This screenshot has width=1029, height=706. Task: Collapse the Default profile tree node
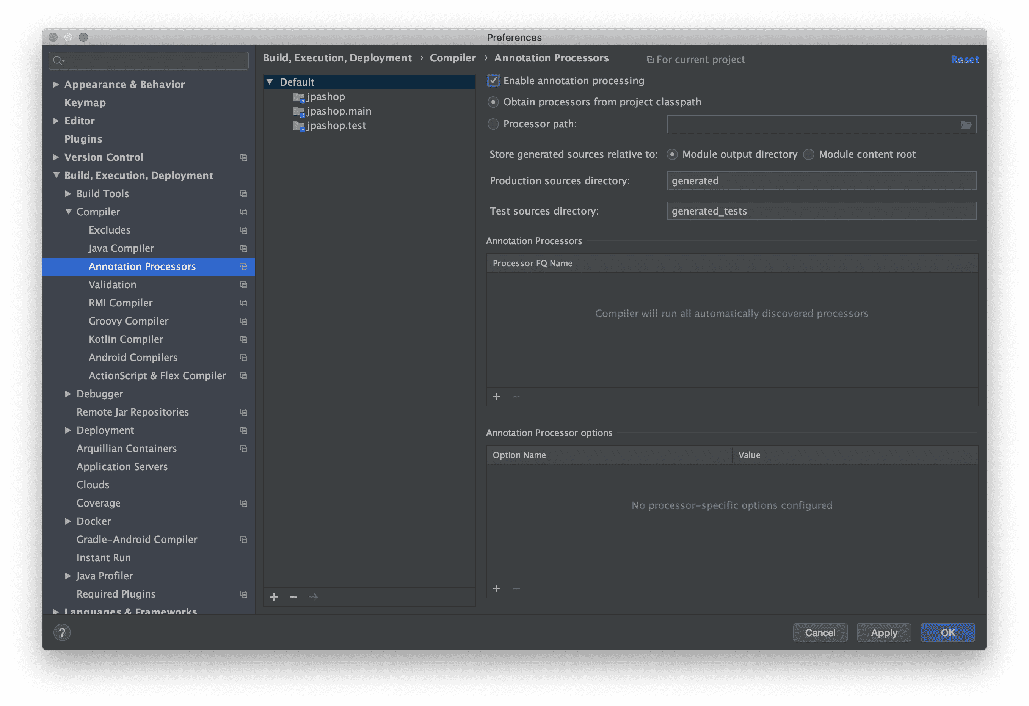(x=270, y=82)
